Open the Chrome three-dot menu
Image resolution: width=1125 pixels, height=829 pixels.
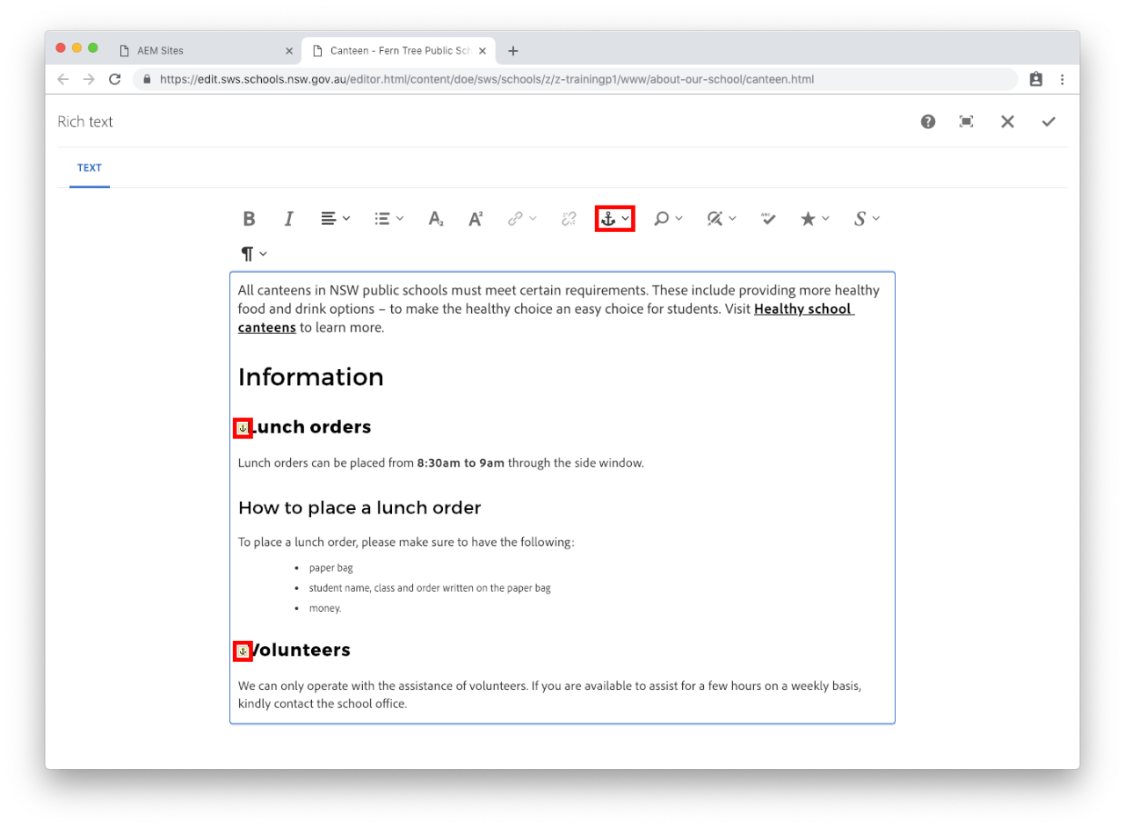pyautogui.click(x=1062, y=79)
